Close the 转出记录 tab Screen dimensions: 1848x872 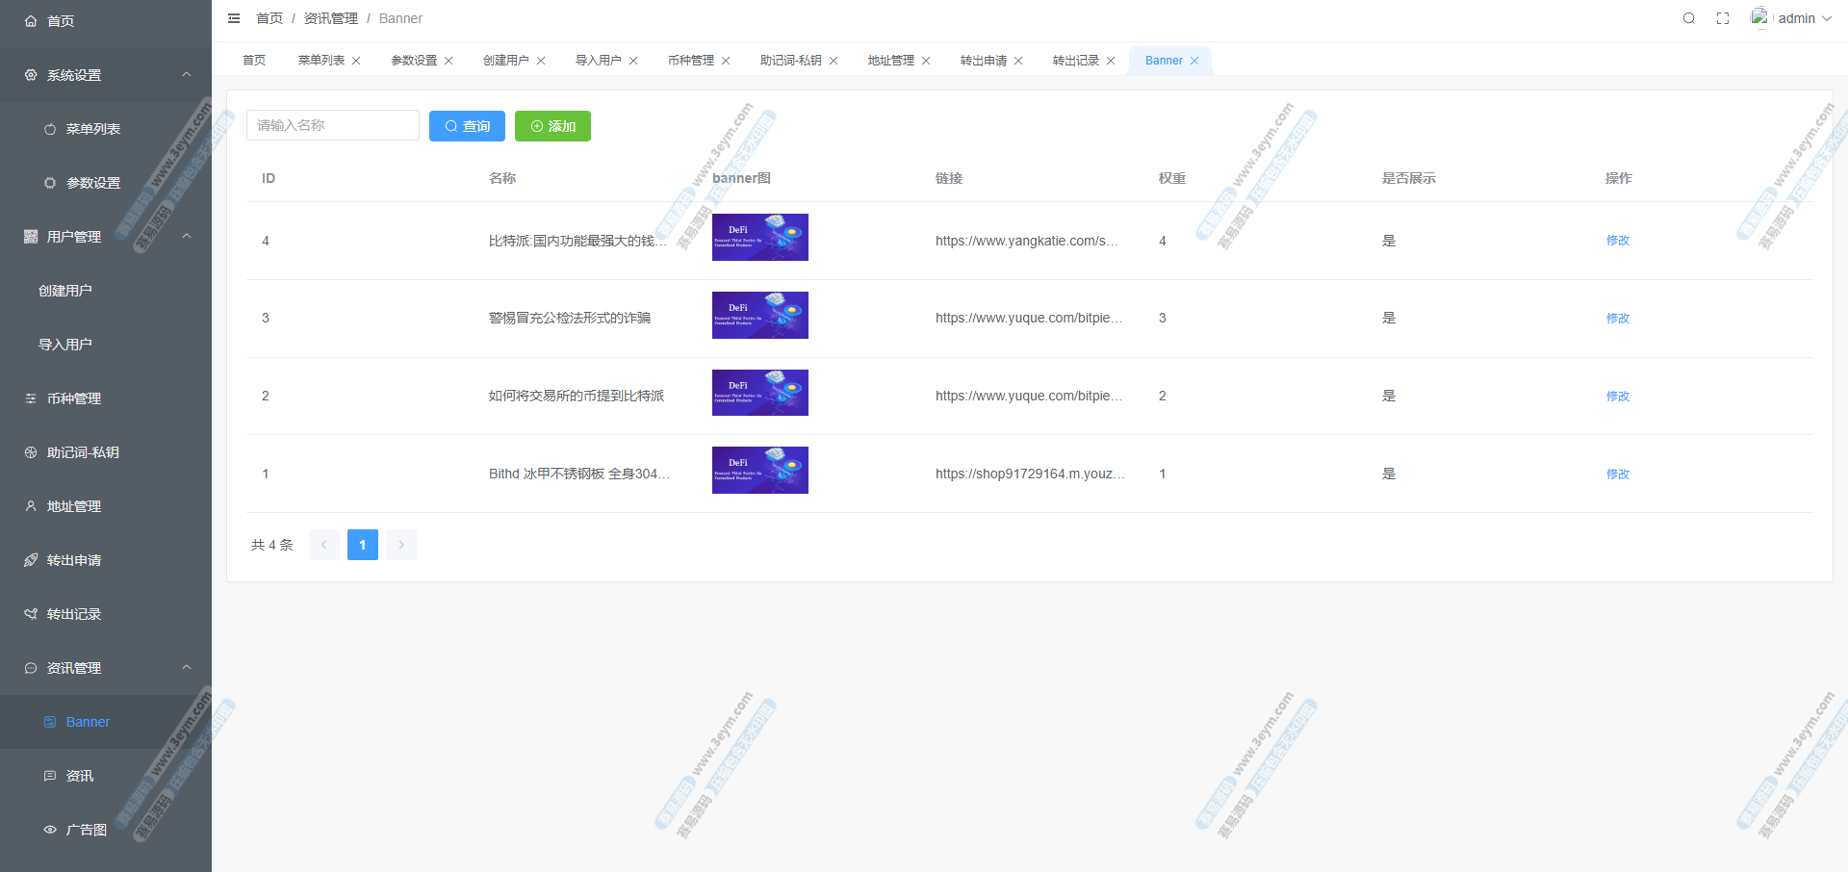(1111, 61)
